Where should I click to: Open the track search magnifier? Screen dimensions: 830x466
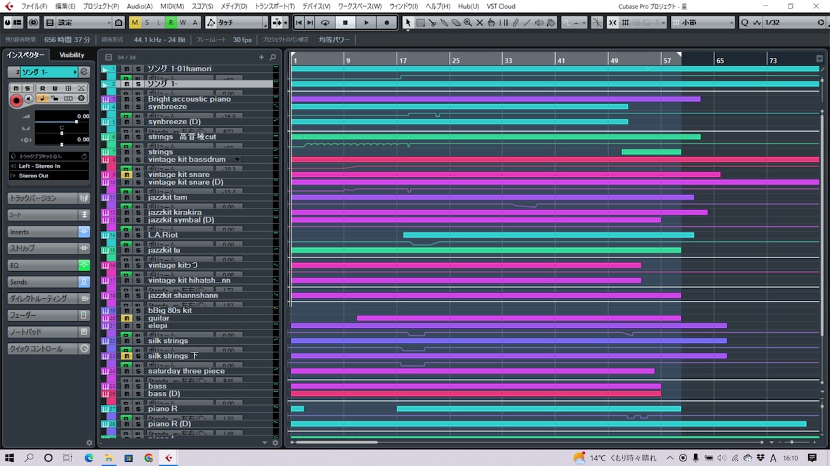[x=273, y=57]
